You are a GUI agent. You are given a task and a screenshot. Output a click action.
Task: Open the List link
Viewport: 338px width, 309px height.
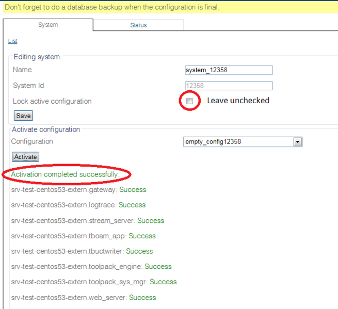pyautogui.click(x=12, y=41)
